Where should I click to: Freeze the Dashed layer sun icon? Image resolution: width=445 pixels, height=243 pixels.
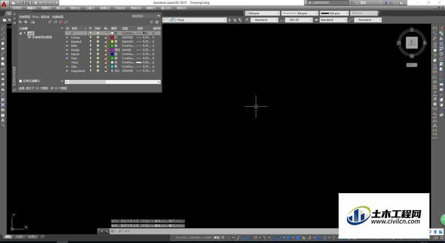click(x=98, y=41)
